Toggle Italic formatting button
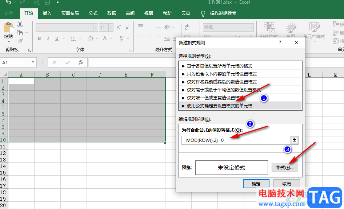 48,38
